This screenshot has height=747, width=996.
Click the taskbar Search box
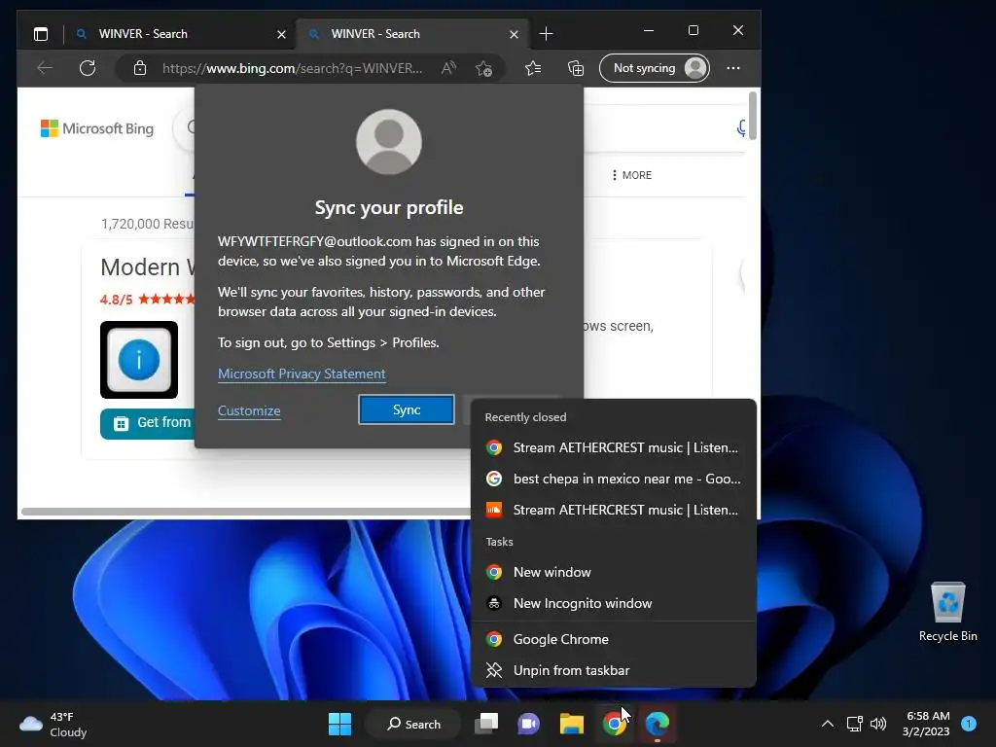[x=413, y=724]
